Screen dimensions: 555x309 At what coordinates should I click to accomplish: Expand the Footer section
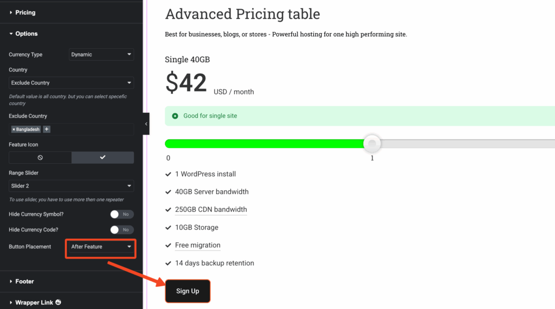tap(24, 281)
